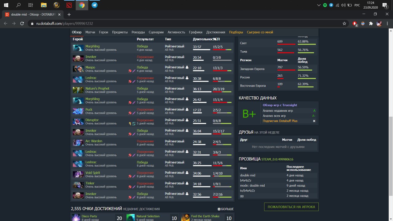Click the 33:57 match duration
This screenshot has height=221, width=393.
[197, 47]
